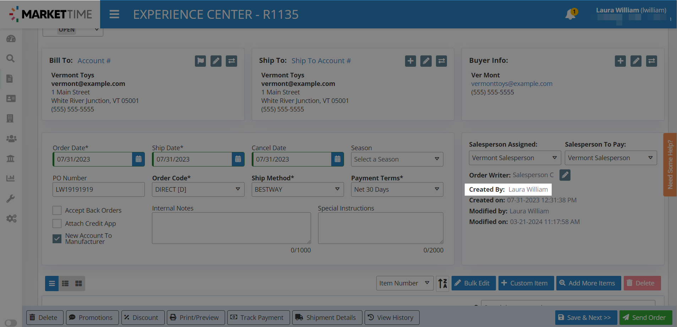Uncheck New Account To Manufacturer
677x327 pixels.
pyautogui.click(x=57, y=239)
